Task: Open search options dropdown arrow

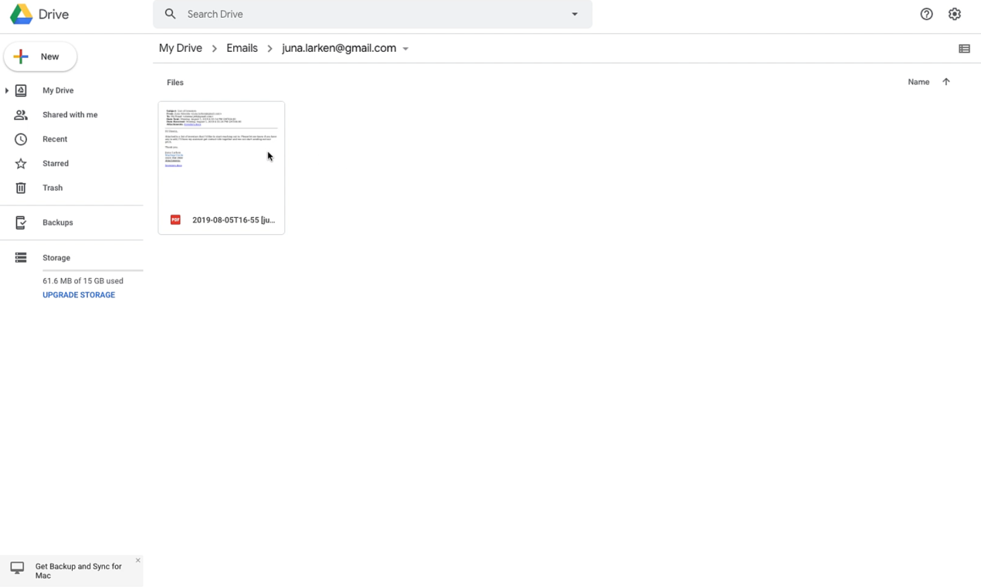Action: click(x=574, y=14)
